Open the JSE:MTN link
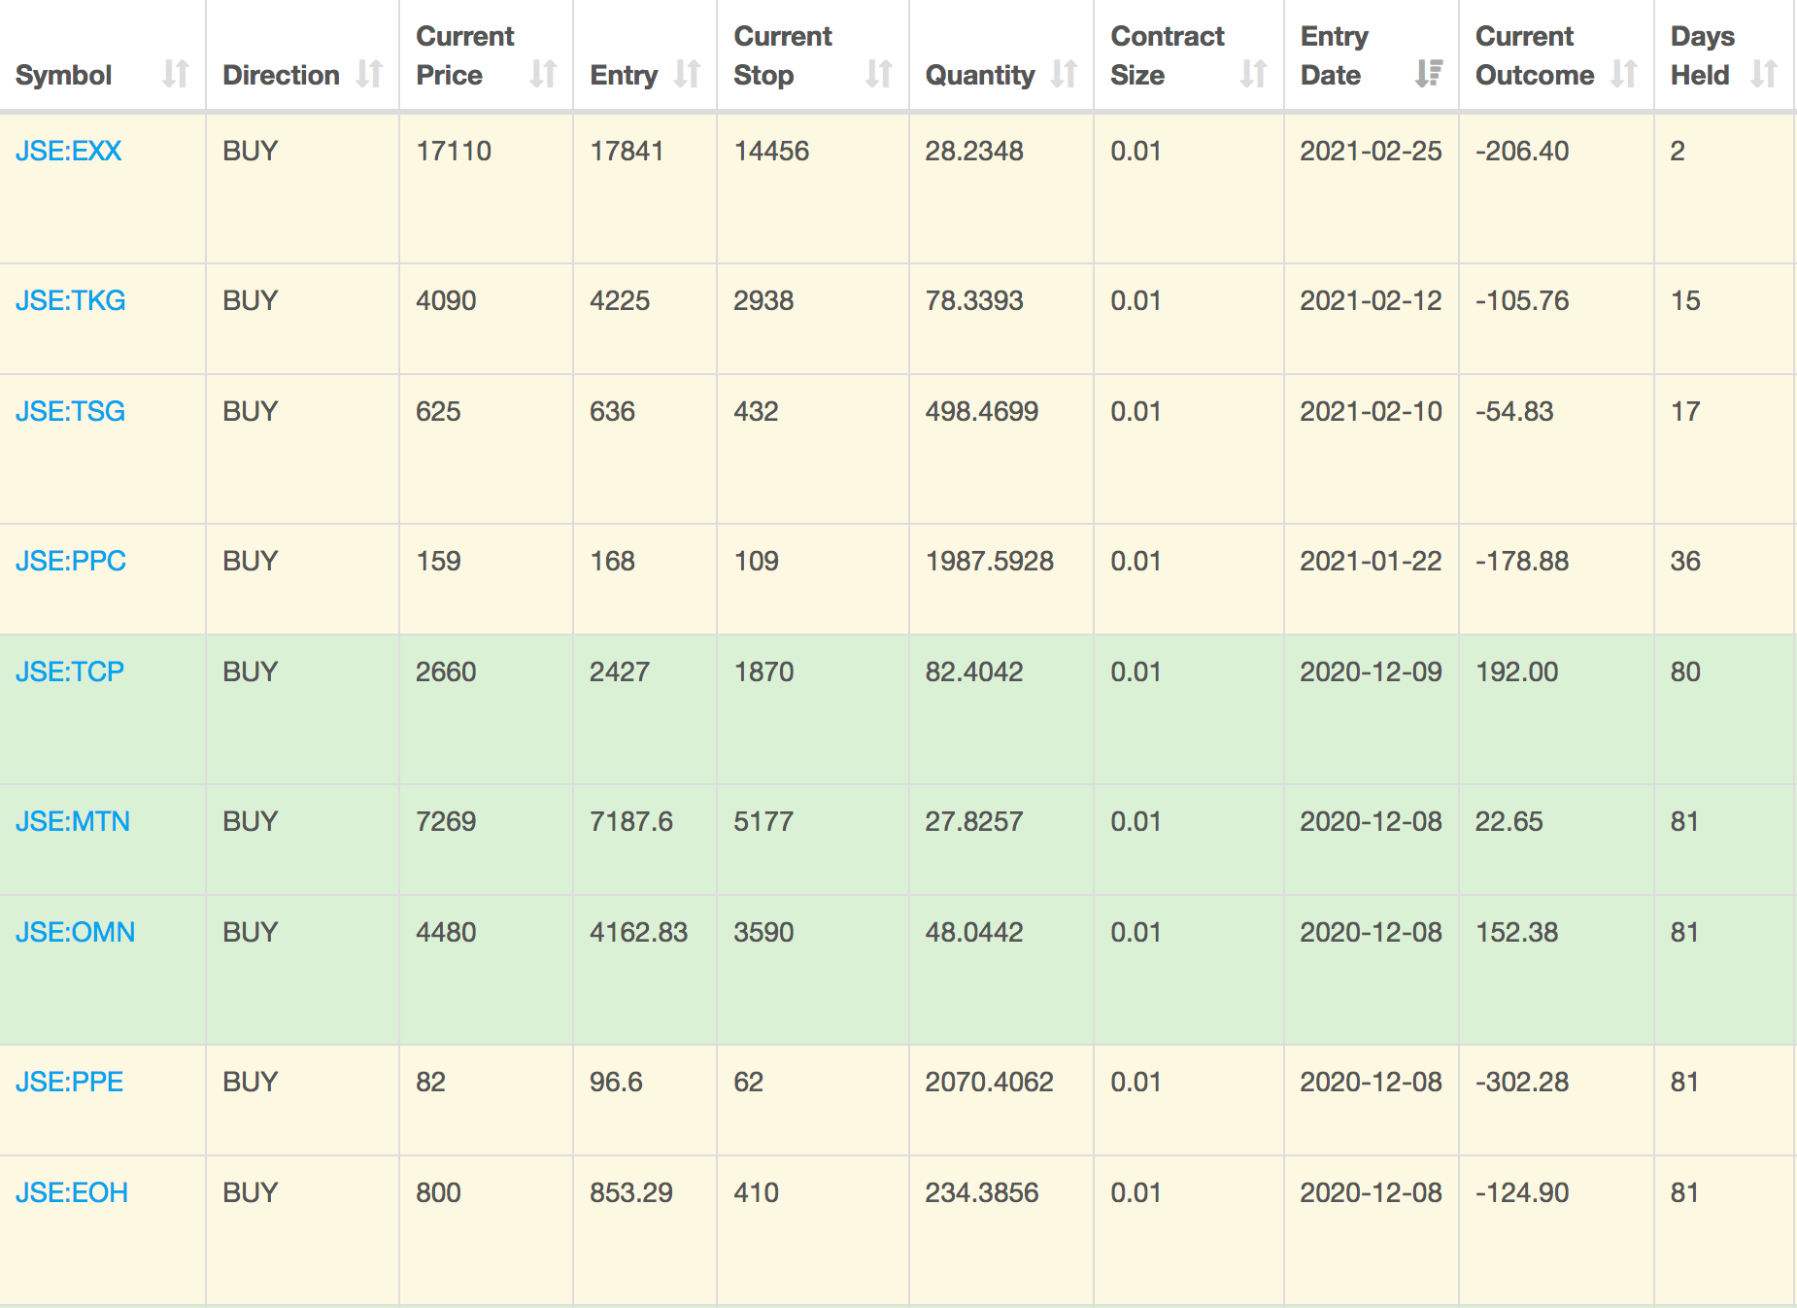This screenshot has width=1797, height=1308. point(73,821)
